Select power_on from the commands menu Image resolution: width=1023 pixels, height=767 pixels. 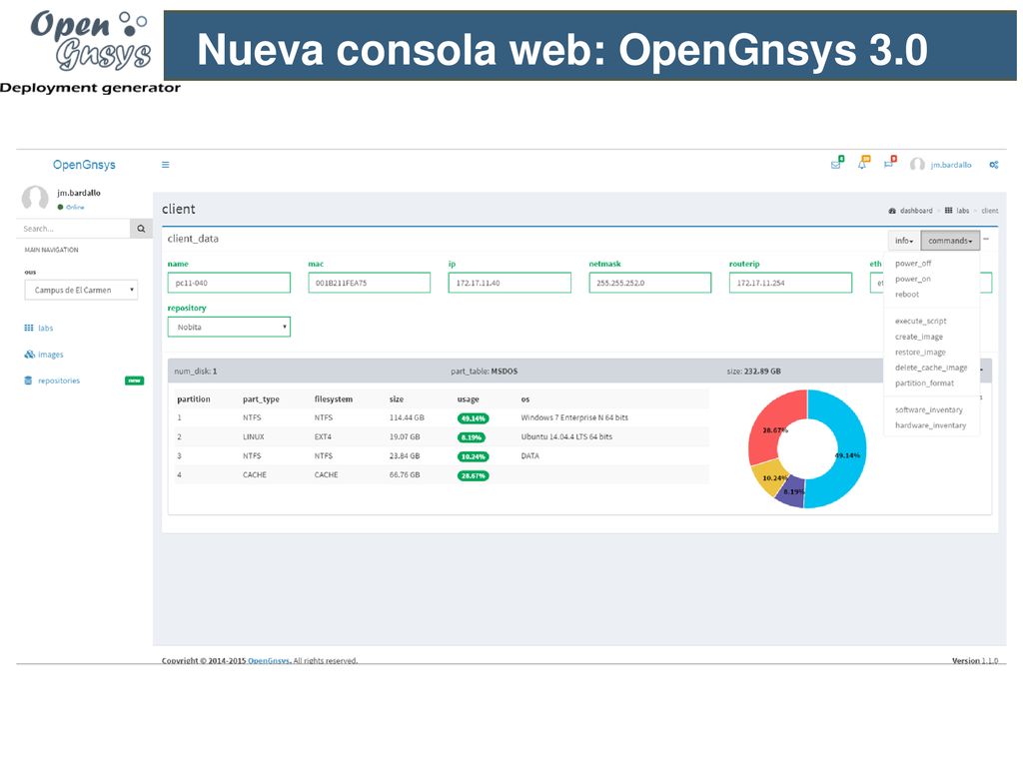(913, 280)
